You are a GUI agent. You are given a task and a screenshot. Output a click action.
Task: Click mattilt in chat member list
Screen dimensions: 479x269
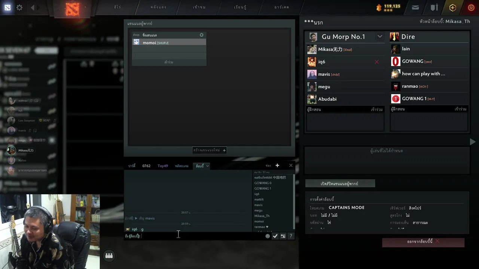click(259, 200)
